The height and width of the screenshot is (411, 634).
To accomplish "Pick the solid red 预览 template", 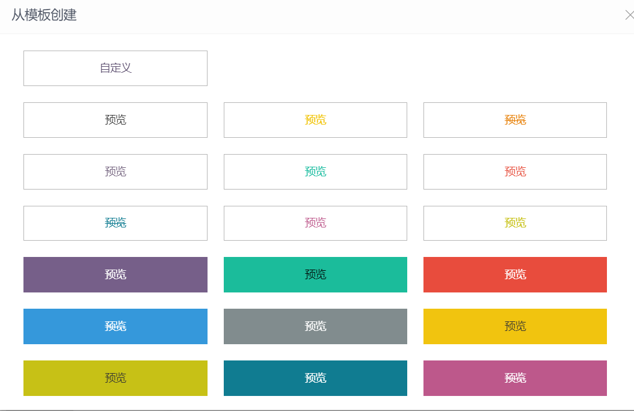I will click(x=515, y=274).
